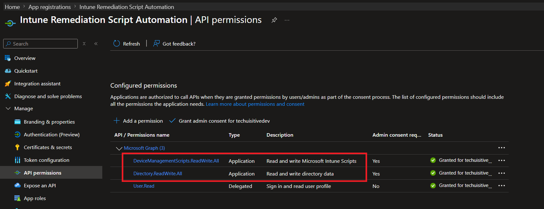Click 'Read and write Microsoft Intune Scripts' description
Image resolution: width=544 pixels, height=209 pixels.
click(x=311, y=161)
